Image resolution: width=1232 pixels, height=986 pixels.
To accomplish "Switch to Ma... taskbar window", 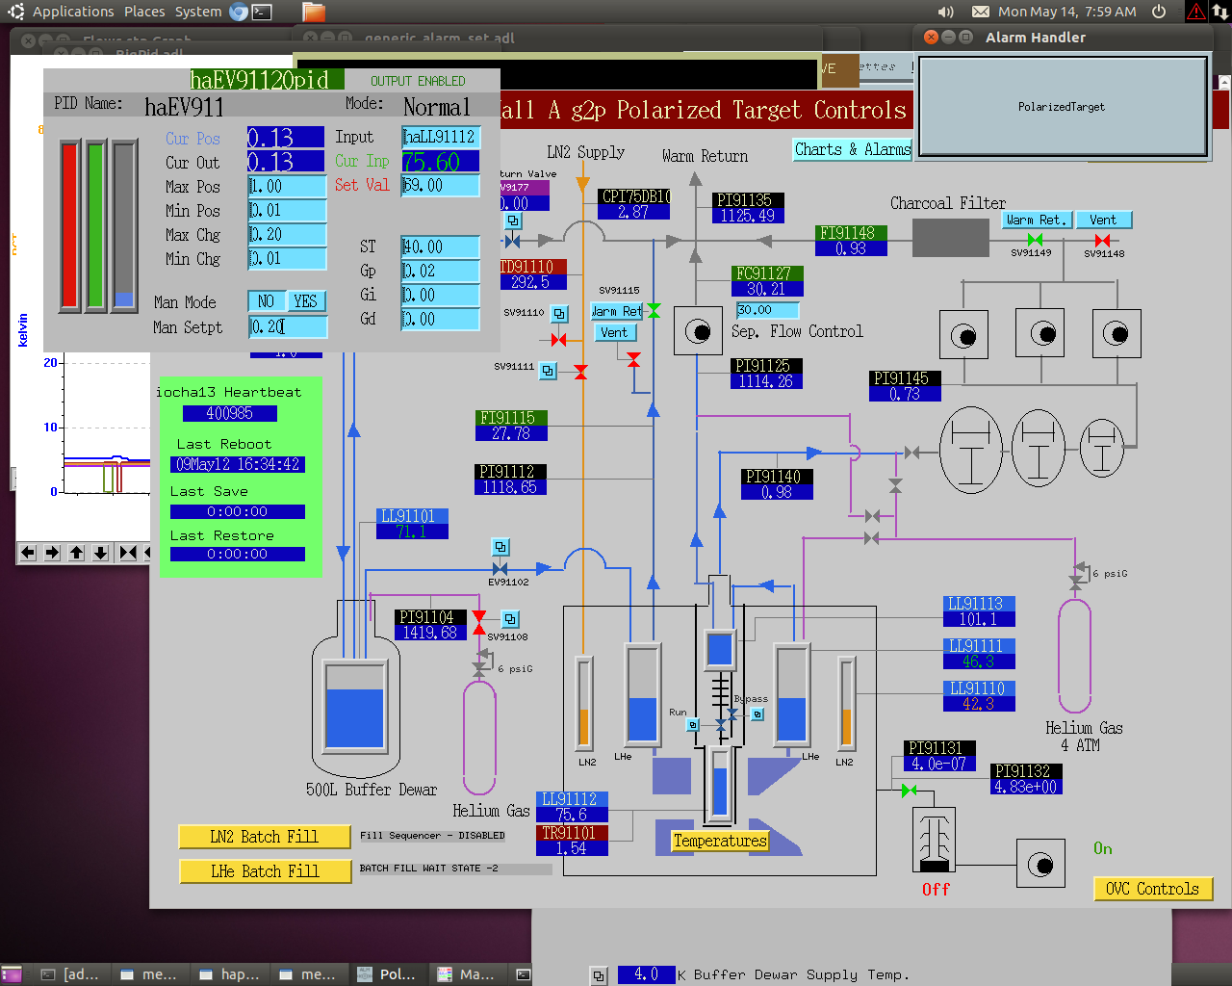I will 467,974.
